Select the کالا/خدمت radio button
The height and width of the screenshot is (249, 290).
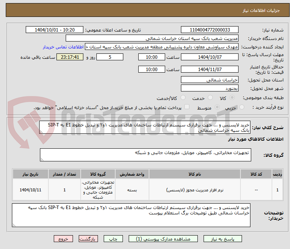183,98
